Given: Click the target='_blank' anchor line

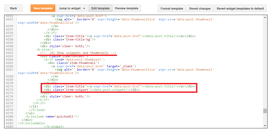Looking at the screenshot, I should coord(94,66).
